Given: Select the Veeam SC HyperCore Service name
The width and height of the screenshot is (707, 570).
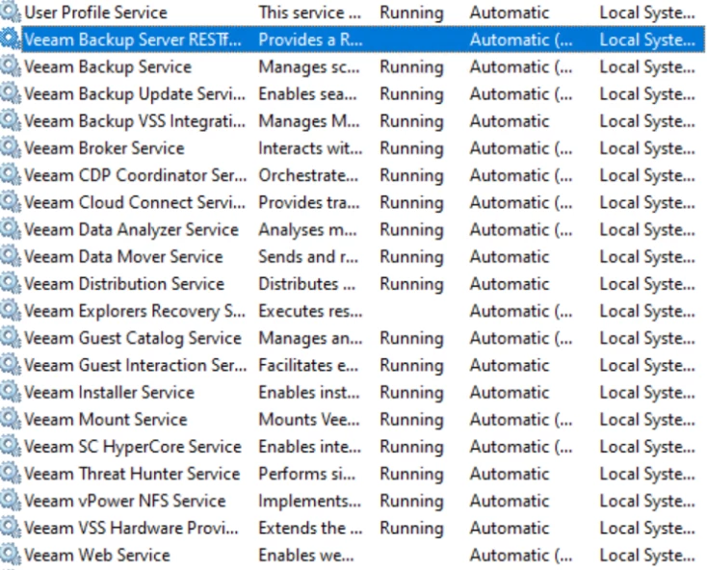Looking at the screenshot, I should tap(133, 447).
